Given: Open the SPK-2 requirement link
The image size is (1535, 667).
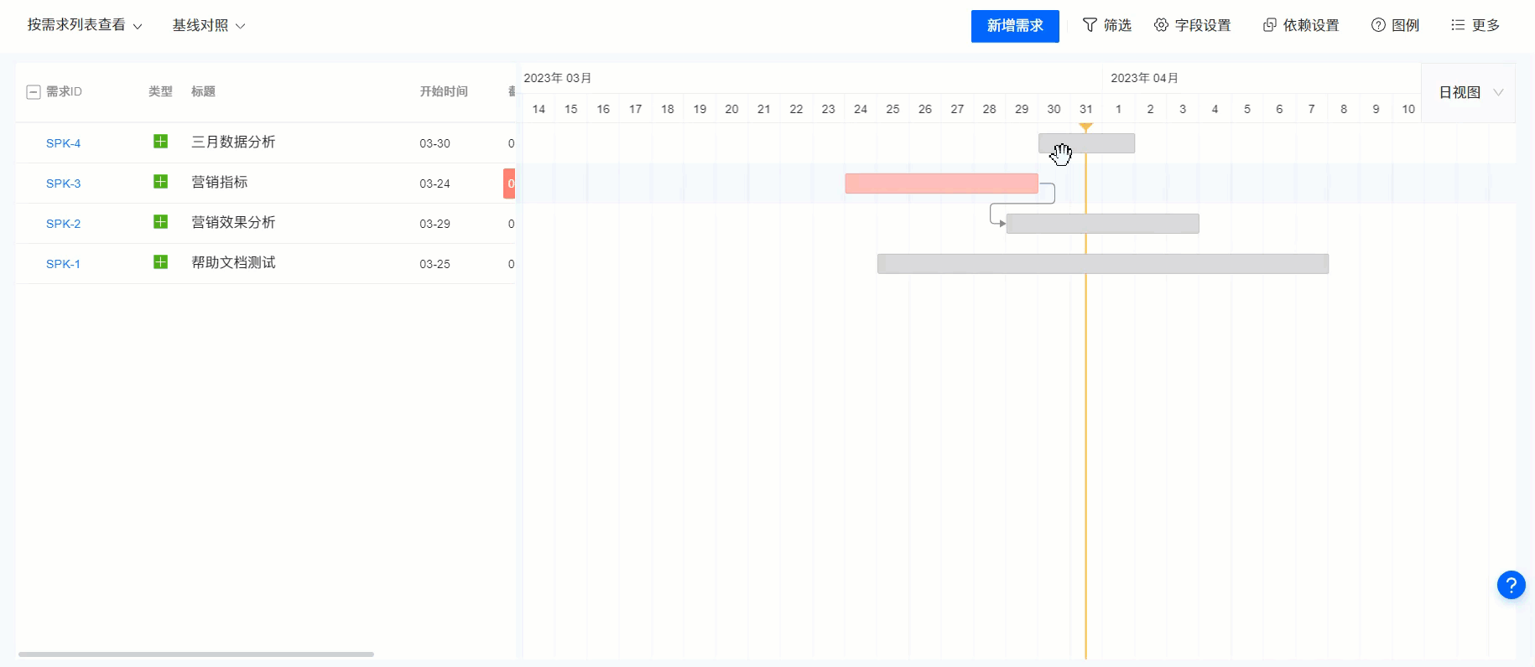Looking at the screenshot, I should click(x=64, y=224).
